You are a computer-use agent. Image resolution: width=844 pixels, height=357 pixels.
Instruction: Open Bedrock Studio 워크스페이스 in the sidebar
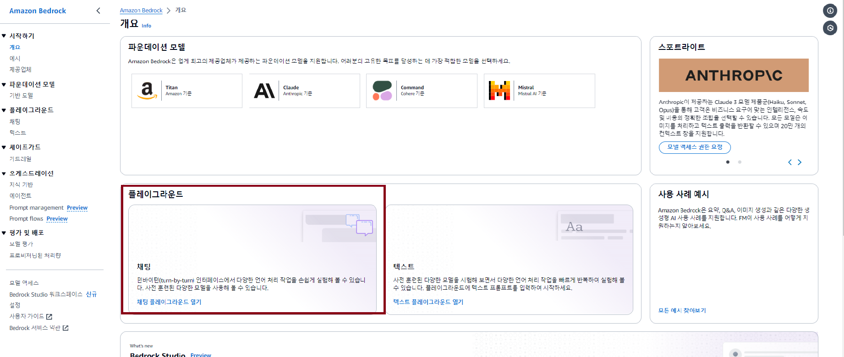pos(46,294)
